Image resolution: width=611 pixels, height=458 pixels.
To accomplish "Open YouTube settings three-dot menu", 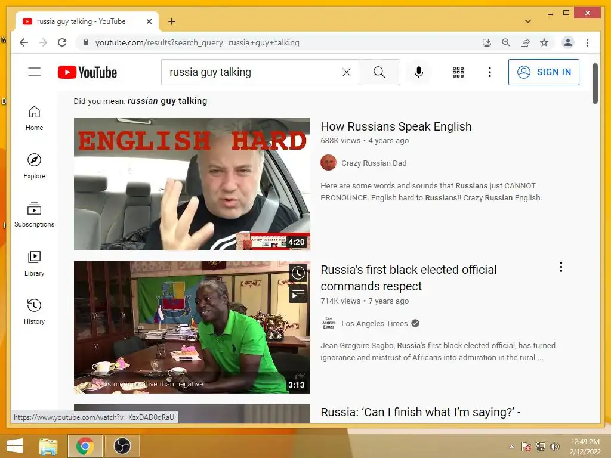I will pyautogui.click(x=490, y=72).
